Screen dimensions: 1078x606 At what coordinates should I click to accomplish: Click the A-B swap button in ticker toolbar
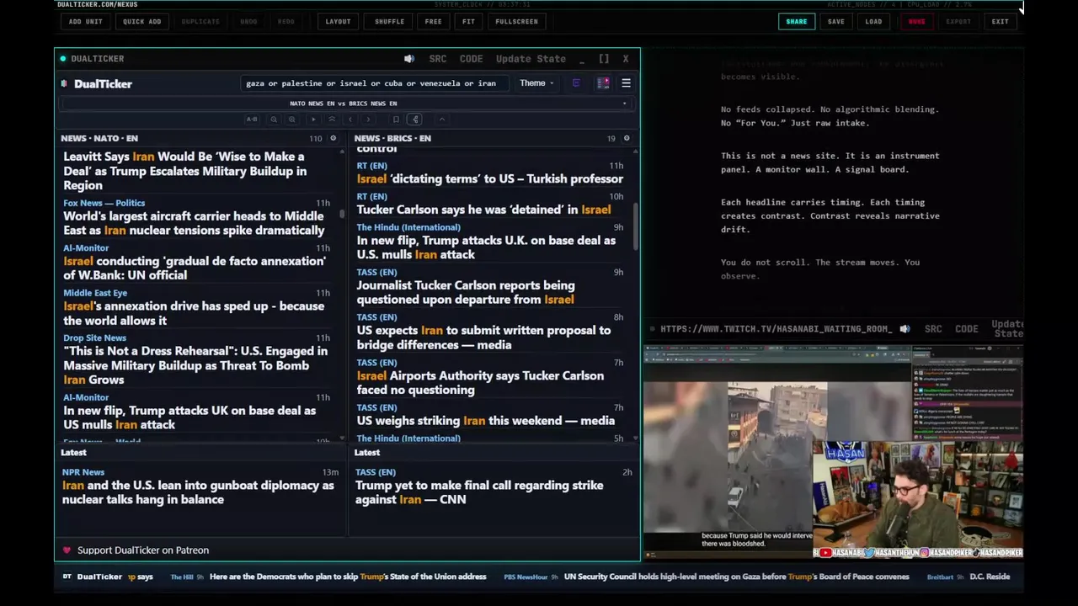pos(252,120)
